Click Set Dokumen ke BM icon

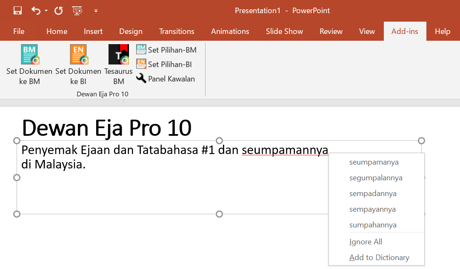tap(29, 55)
